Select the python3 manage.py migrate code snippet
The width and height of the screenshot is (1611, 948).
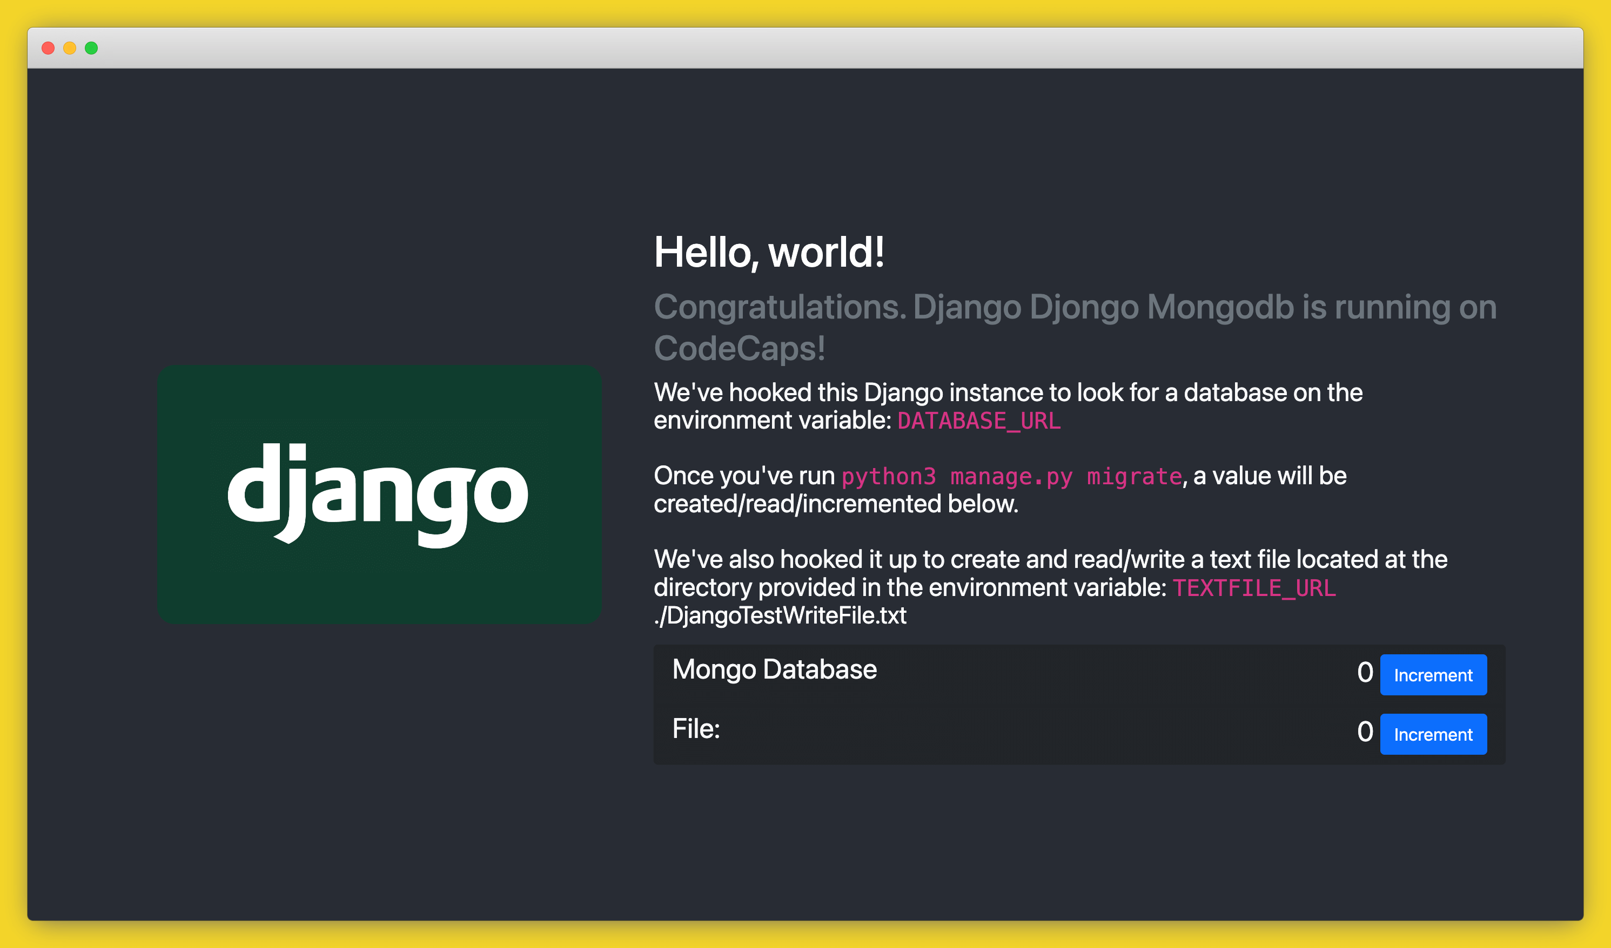[x=1011, y=476]
